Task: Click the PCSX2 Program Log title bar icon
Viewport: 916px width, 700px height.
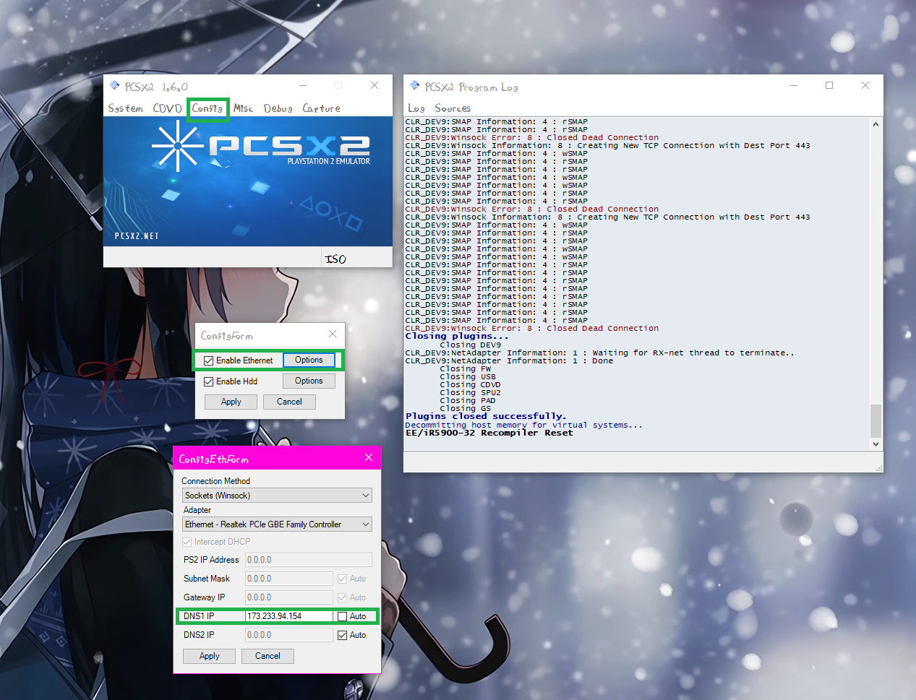Action: tap(414, 85)
